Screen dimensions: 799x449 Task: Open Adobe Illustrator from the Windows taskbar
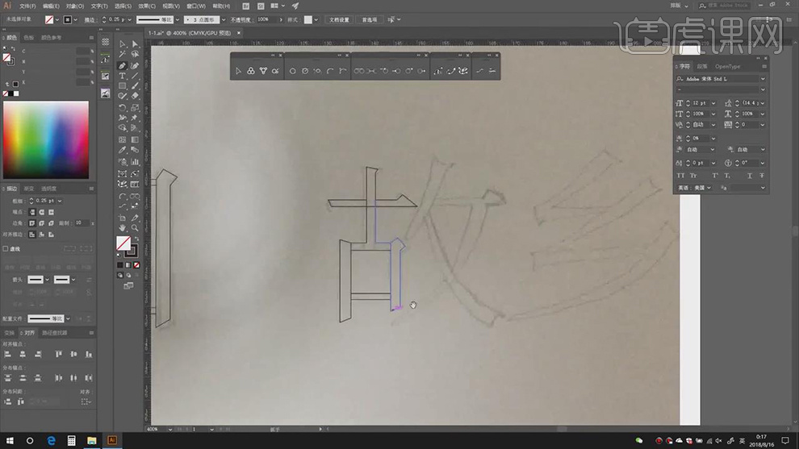[112, 440]
